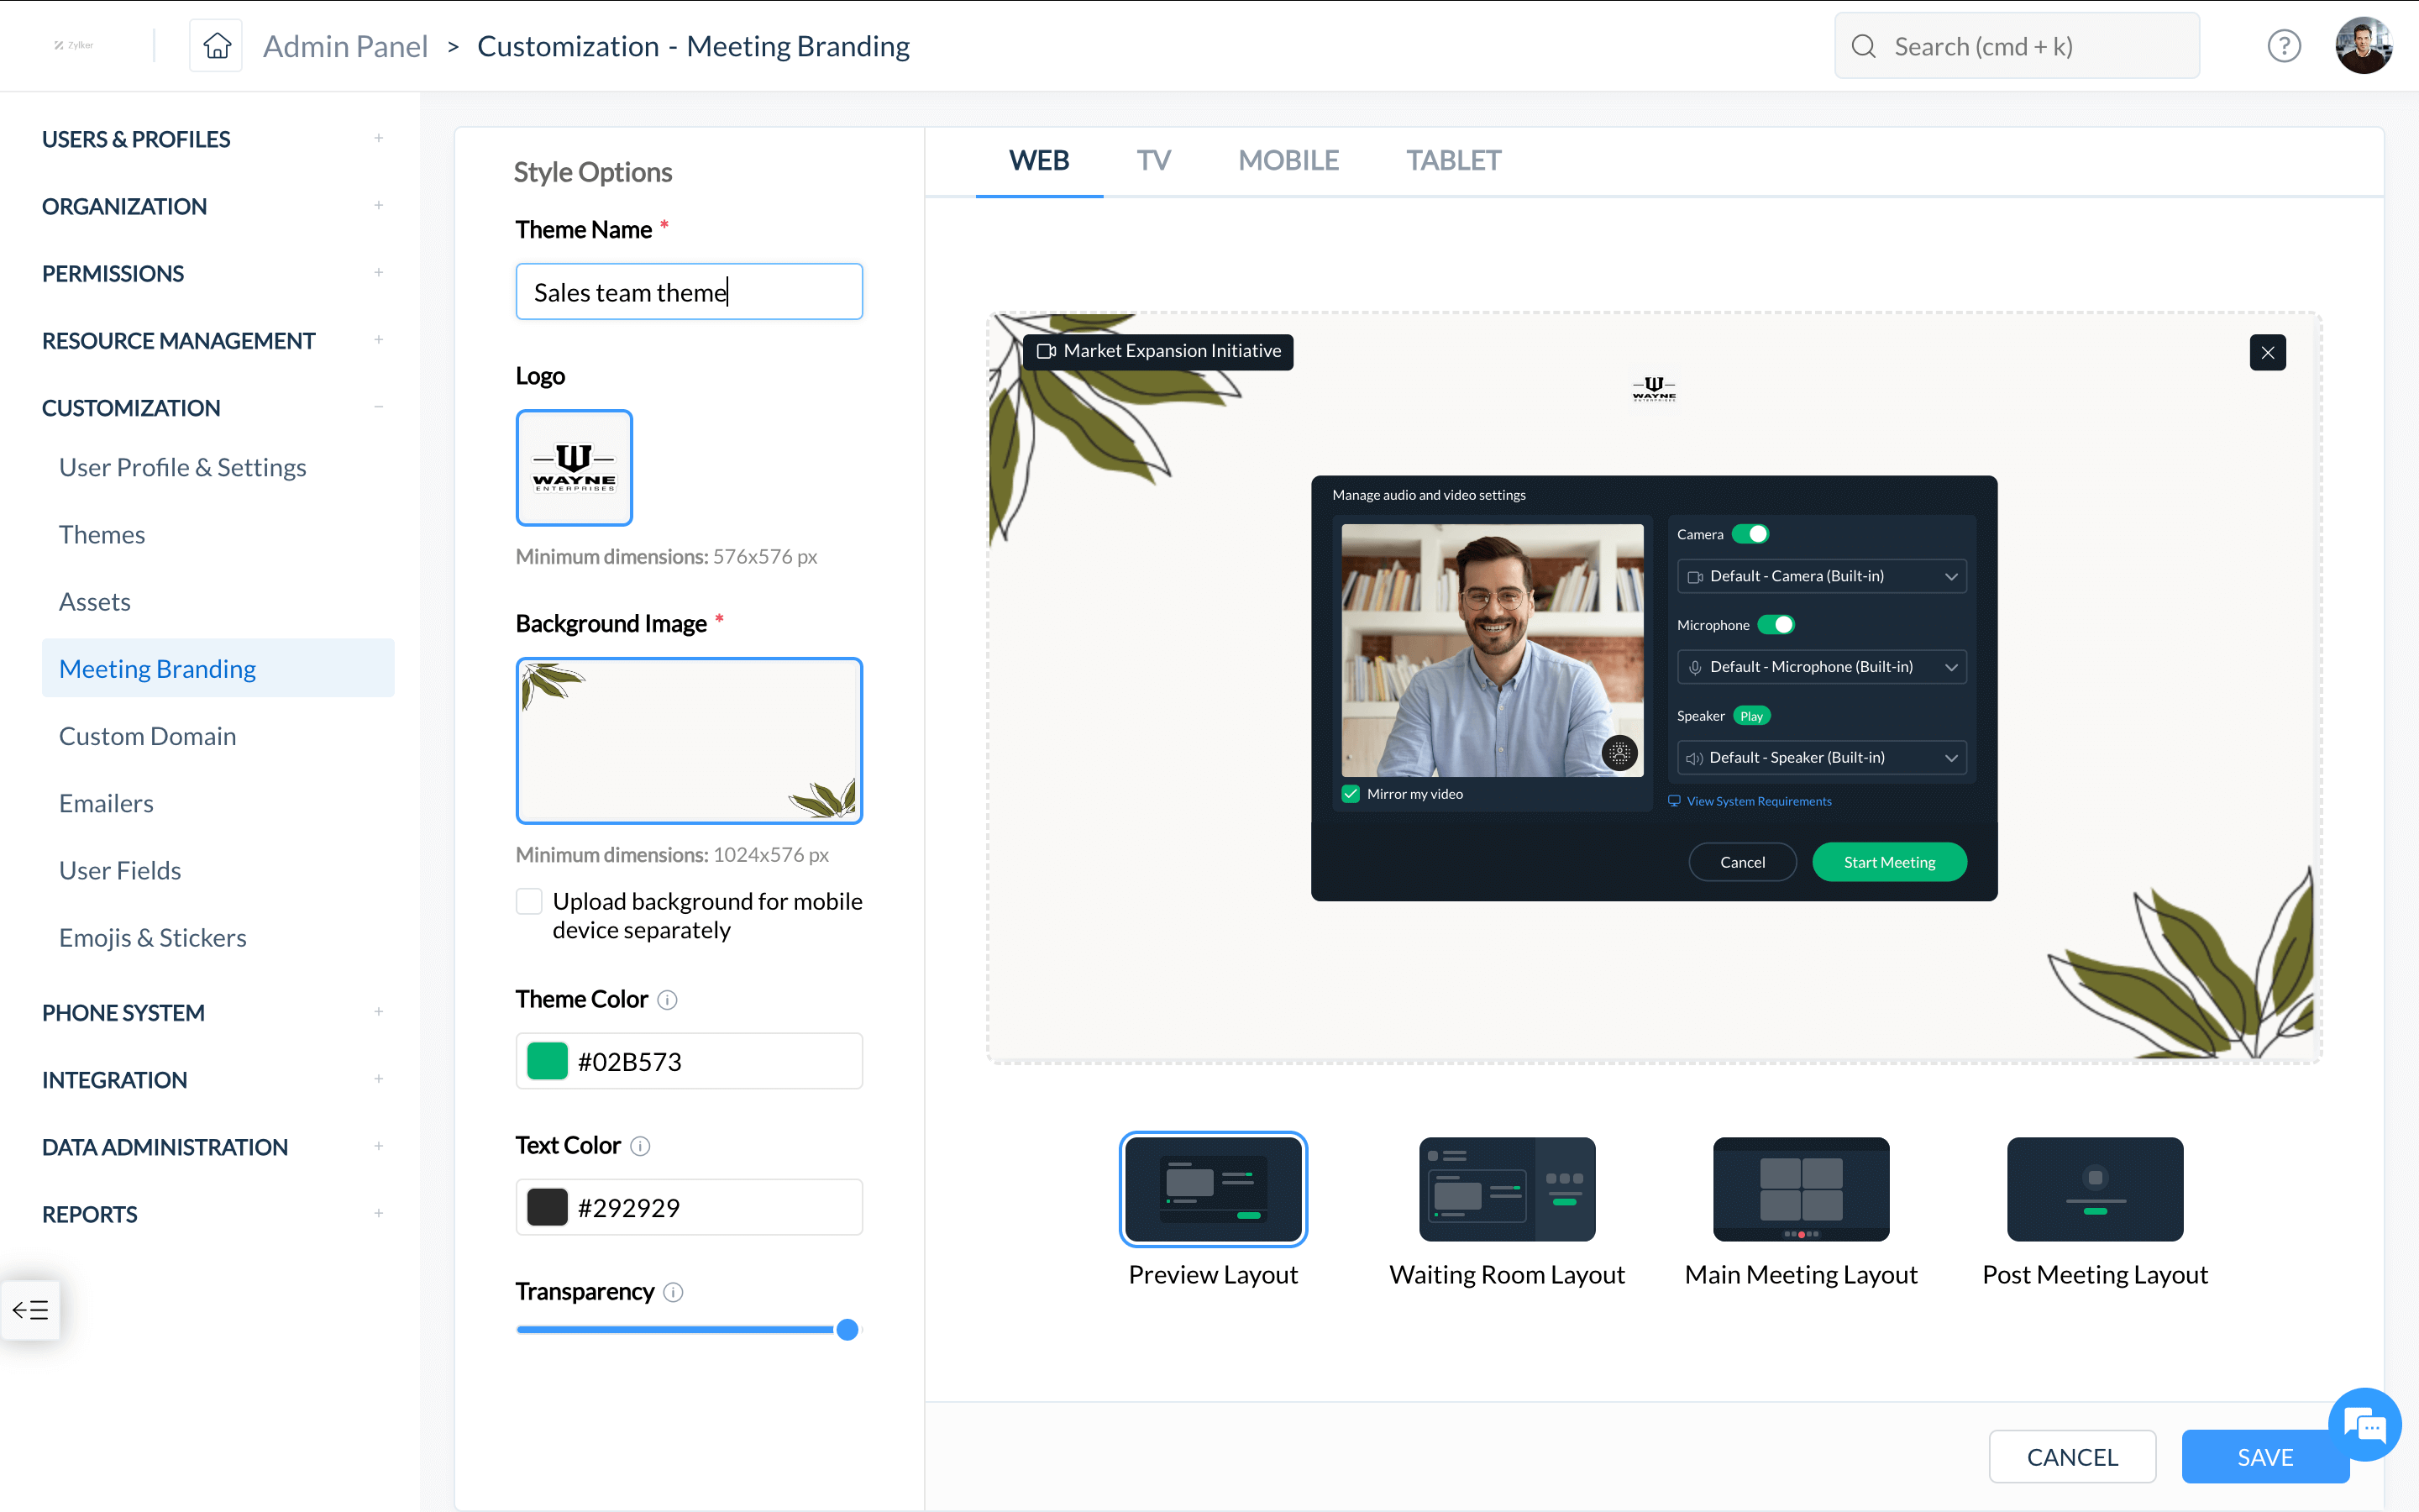Toggle the Microphone switch
Image resolution: width=2419 pixels, height=1512 pixels.
click(x=1776, y=625)
